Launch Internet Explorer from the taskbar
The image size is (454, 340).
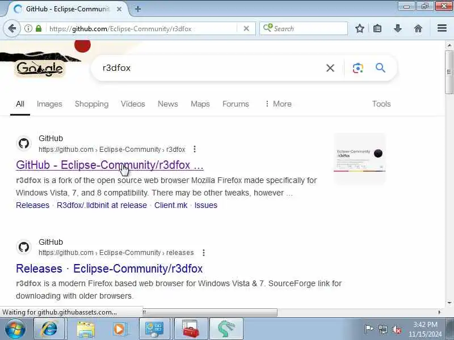49,329
